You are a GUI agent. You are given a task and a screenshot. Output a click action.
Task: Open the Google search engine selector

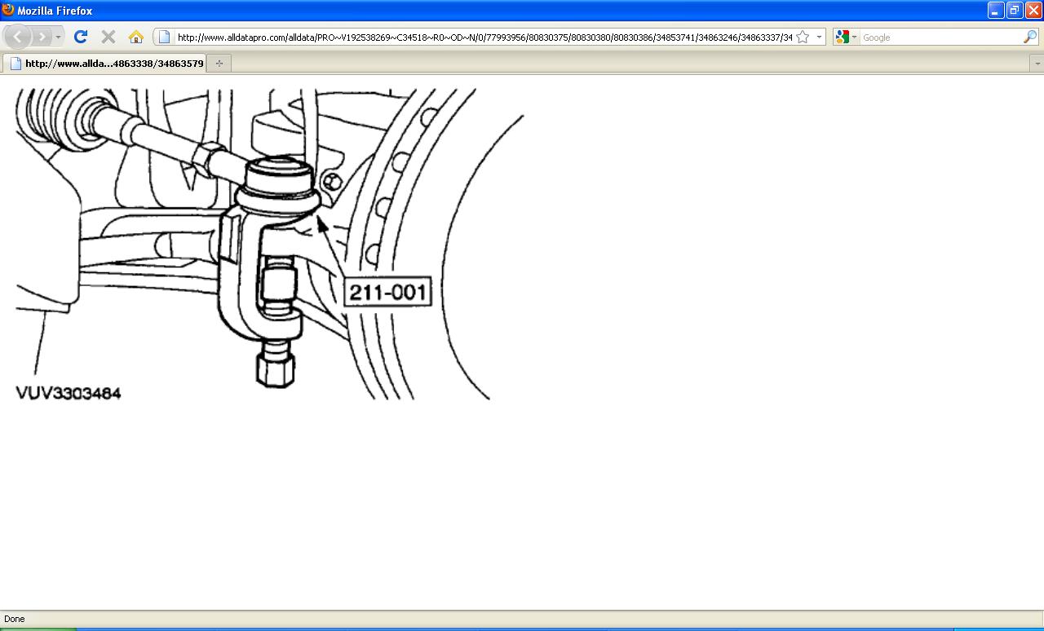846,38
